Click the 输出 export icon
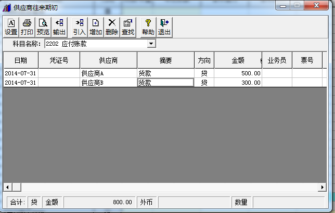The height and width of the screenshot is (213, 335). pos(59,28)
